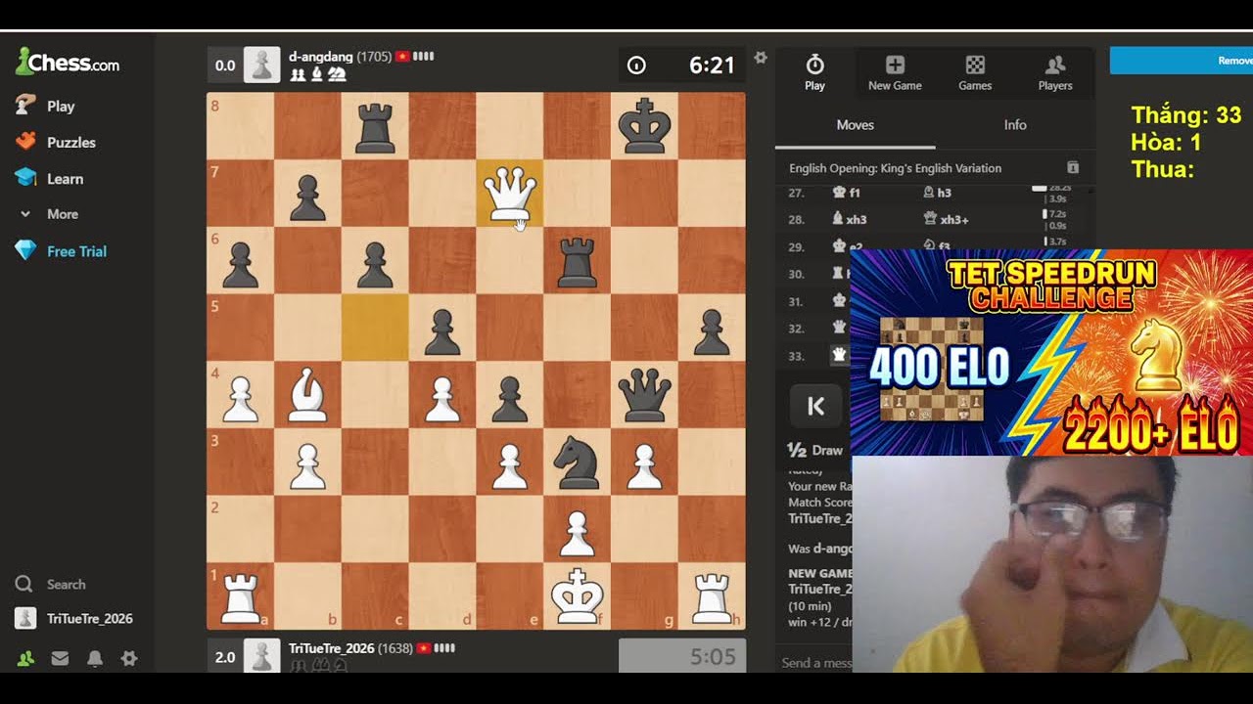Select the Games tab
This screenshot has width=1253, height=704.
(x=975, y=73)
